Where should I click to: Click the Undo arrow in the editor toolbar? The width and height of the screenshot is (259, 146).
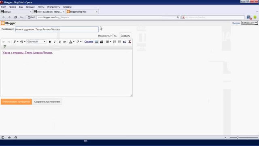(x=4, y=42)
